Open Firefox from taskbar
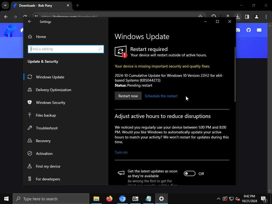 [x=109, y=199]
